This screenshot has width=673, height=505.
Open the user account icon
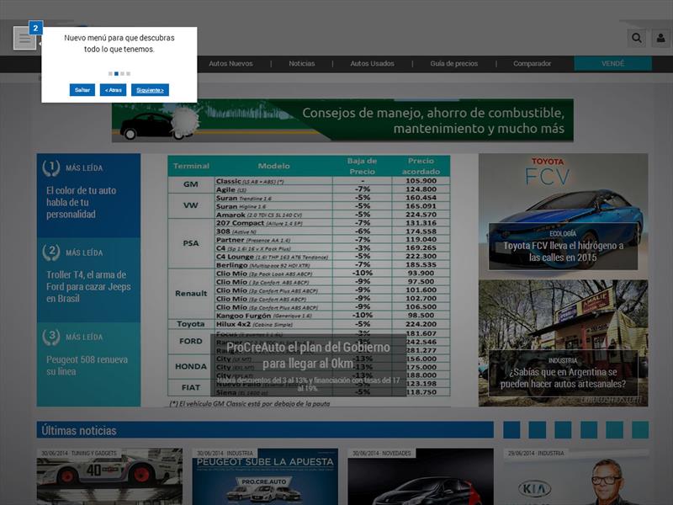click(660, 39)
